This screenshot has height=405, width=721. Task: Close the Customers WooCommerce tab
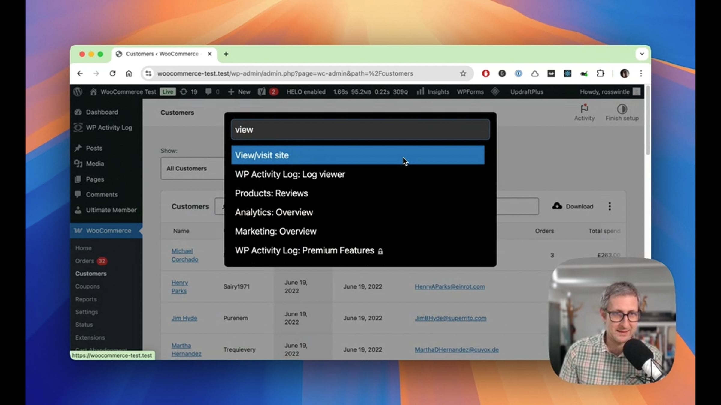tap(210, 54)
